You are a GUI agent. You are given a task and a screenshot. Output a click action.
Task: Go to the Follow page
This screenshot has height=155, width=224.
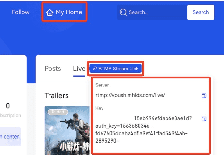coord(21,12)
